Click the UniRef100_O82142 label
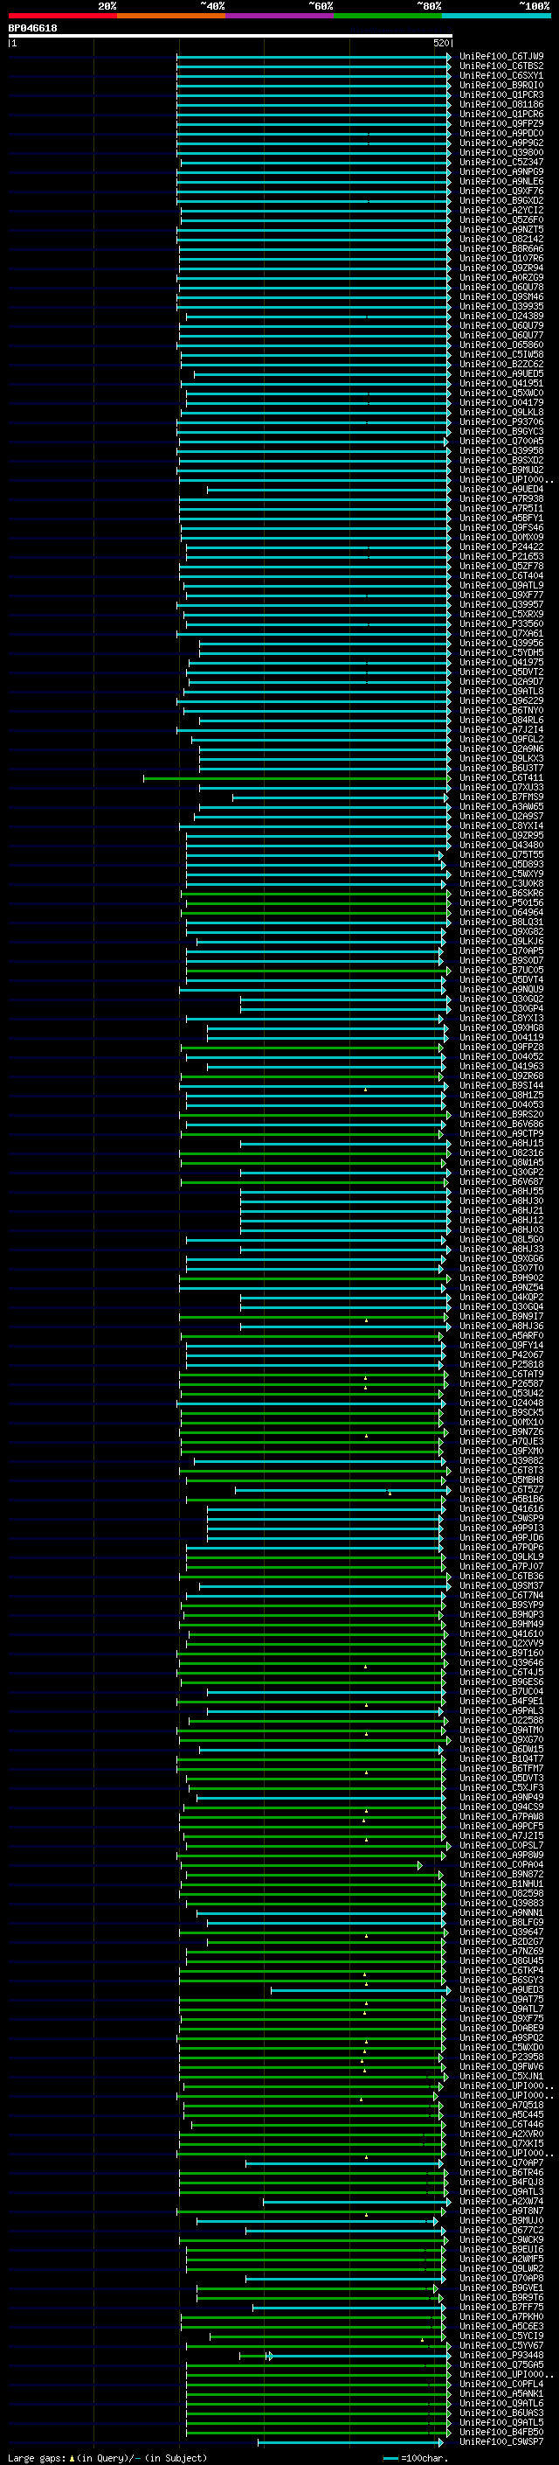The width and height of the screenshot is (559, 2465). coord(501,240)
